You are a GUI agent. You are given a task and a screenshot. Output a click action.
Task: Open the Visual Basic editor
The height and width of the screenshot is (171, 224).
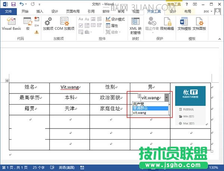pyautogui.click(x=12, y=23)
